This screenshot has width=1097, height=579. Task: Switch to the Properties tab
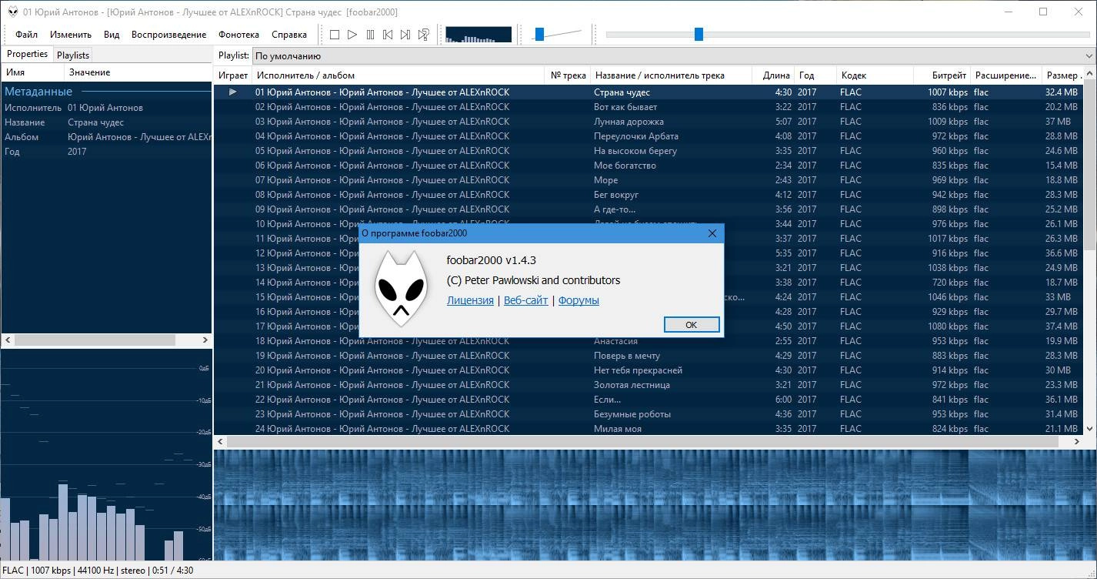tap(28, 54)
